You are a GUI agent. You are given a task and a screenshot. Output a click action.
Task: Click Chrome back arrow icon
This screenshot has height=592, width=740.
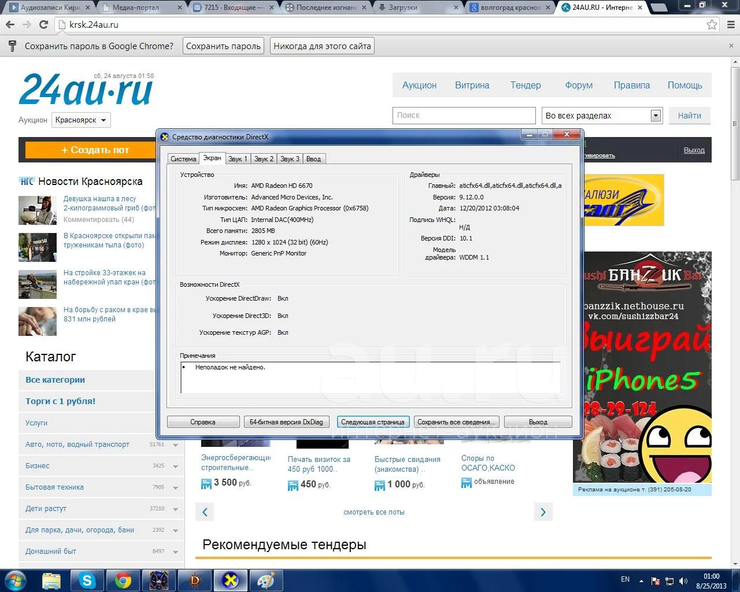point(10,25)
